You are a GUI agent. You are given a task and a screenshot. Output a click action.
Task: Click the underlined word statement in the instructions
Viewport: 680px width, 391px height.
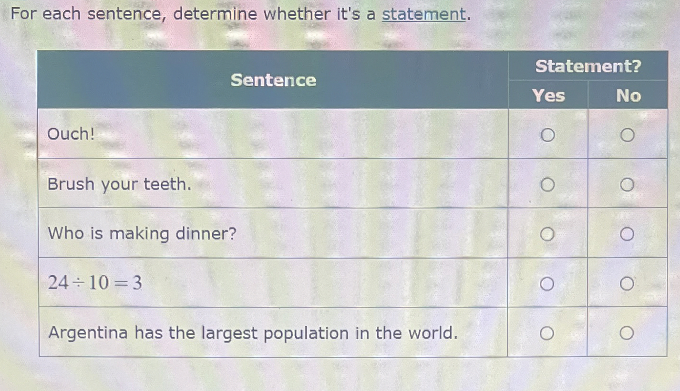point(422,14)
